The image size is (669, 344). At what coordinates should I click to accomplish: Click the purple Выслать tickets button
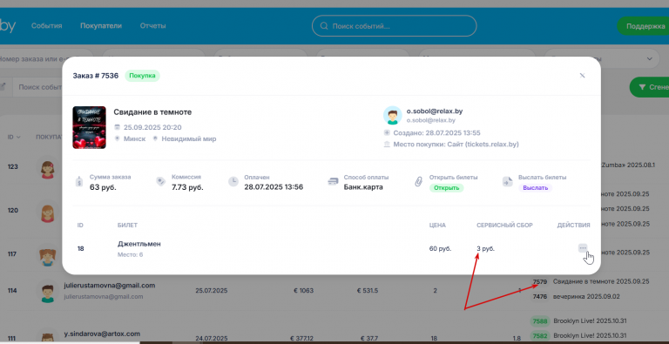535,188
